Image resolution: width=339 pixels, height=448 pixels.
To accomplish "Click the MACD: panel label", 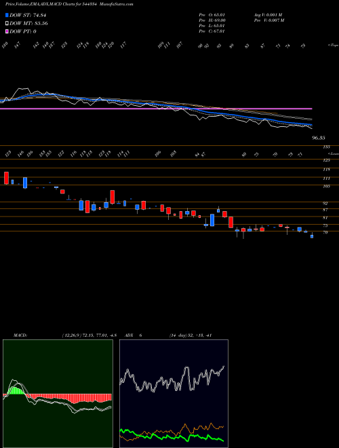I will pyautogui.click(x=20, y=335).
